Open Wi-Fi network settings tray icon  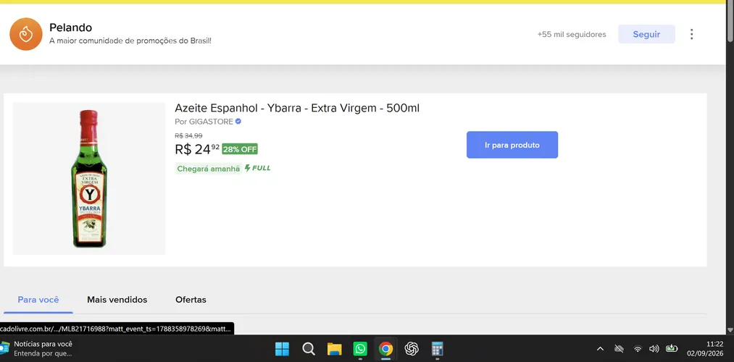[638, 349]
